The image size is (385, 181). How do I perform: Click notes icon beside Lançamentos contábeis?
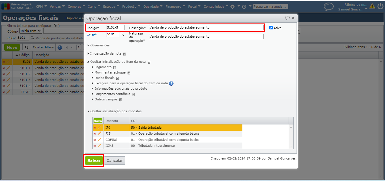(133, 94)
